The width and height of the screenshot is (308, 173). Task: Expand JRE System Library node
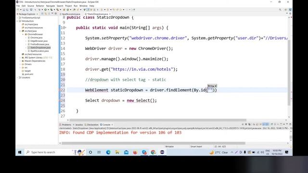20,58
